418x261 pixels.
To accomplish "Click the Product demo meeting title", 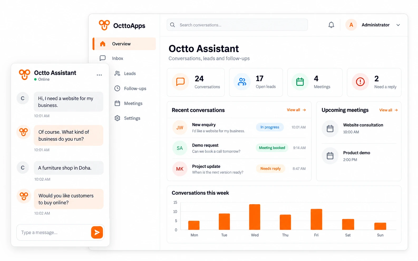I will (357, 153).
